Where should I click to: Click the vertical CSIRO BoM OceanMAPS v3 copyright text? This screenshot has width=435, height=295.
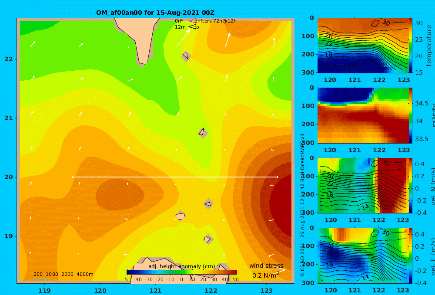coord(302,205)
